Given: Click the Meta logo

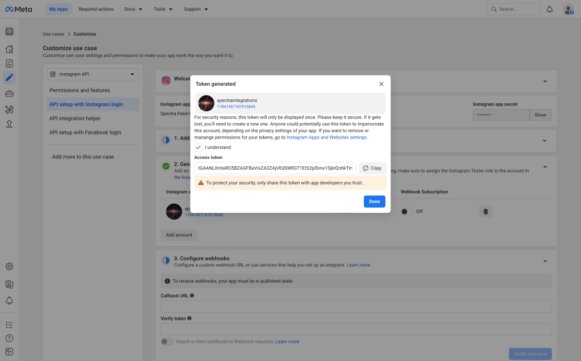Looking at the screenshot, I should [x=19, y=9].
